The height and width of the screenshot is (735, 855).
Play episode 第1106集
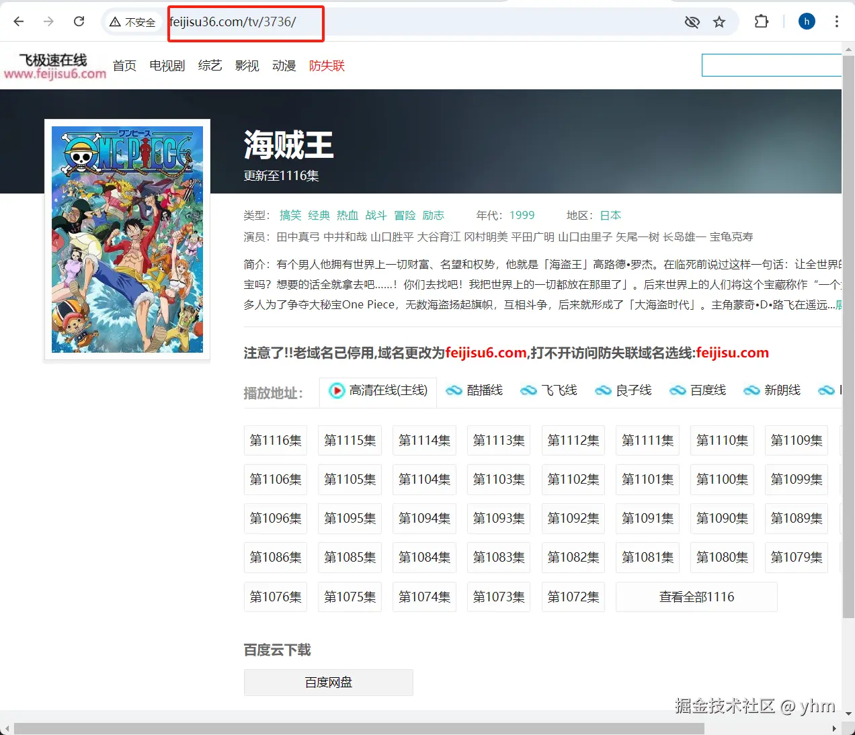pos(276,479)
